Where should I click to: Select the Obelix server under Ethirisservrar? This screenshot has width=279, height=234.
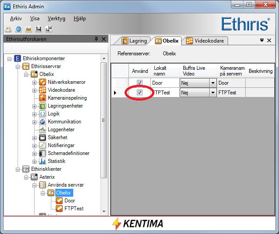coord(46,74)
